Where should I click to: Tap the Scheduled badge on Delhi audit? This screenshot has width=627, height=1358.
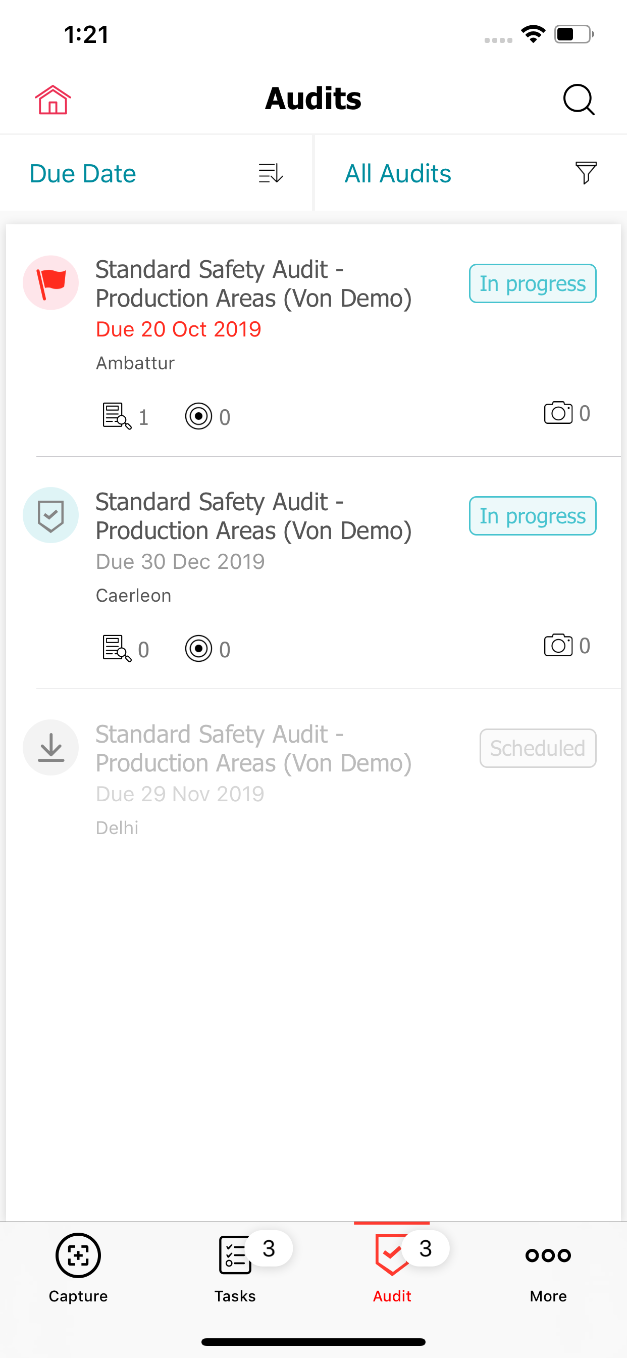point(538,748)
